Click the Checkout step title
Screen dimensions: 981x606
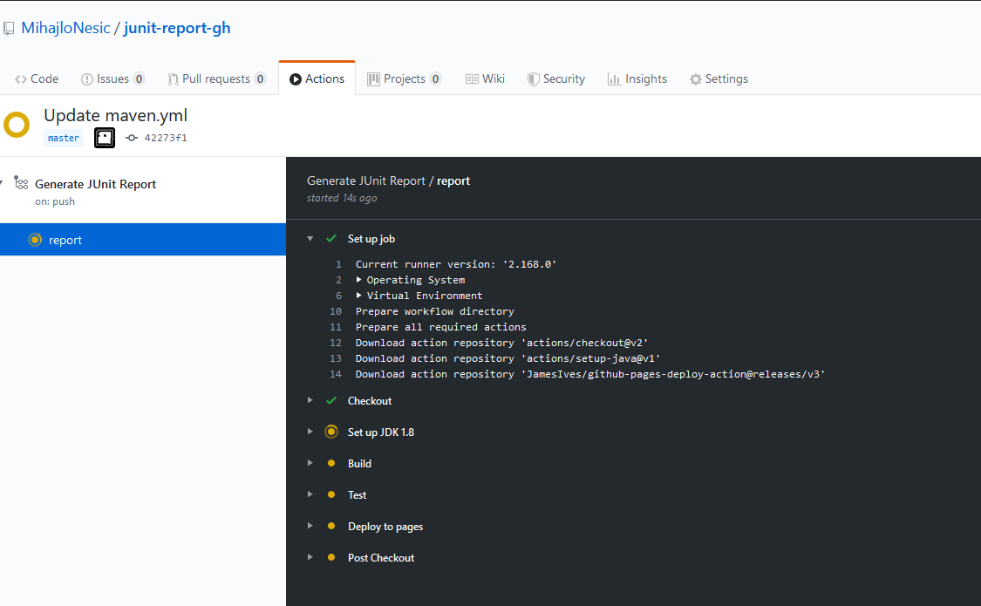point(370,401)
